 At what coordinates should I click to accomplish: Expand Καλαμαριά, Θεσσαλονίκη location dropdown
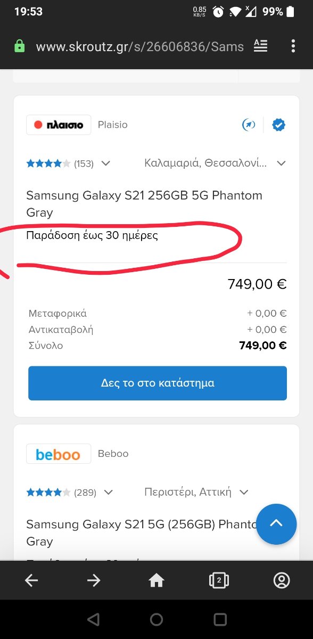click(x=215, y=163)
